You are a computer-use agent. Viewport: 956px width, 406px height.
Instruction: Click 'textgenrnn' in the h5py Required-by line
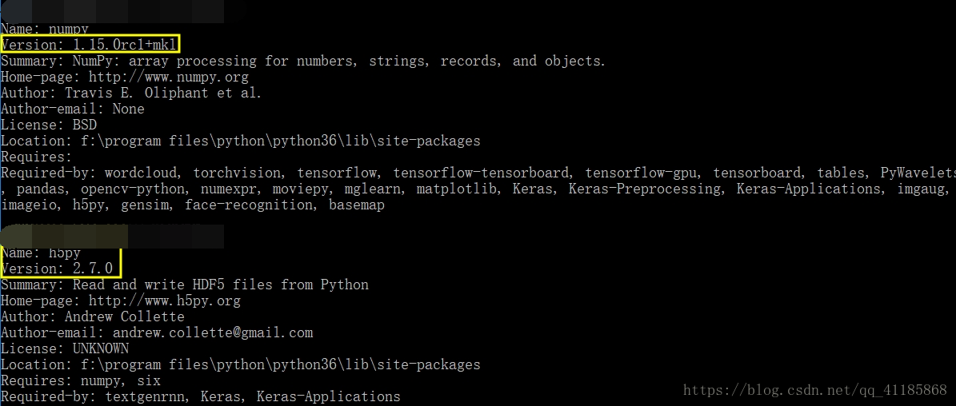[145, 397]
